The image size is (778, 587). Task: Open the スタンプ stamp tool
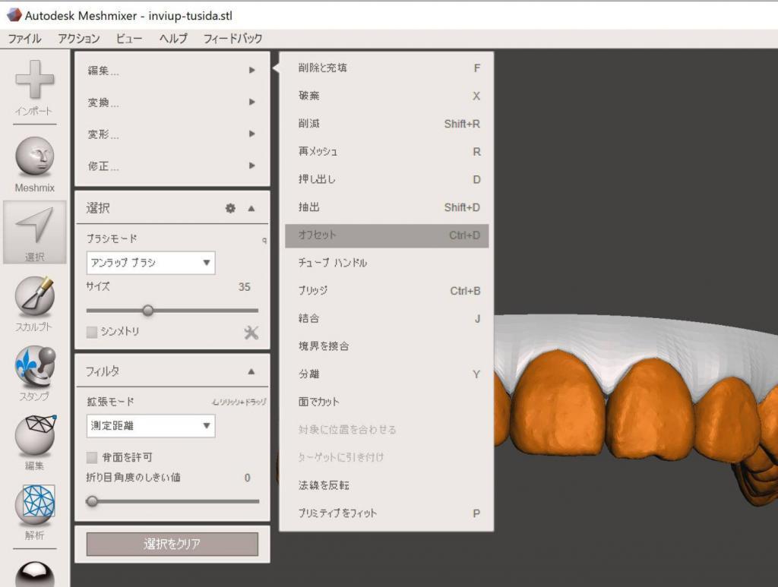click(34, 366)
